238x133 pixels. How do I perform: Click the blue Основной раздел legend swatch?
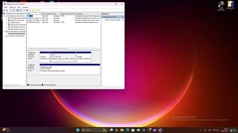(42, 85)
